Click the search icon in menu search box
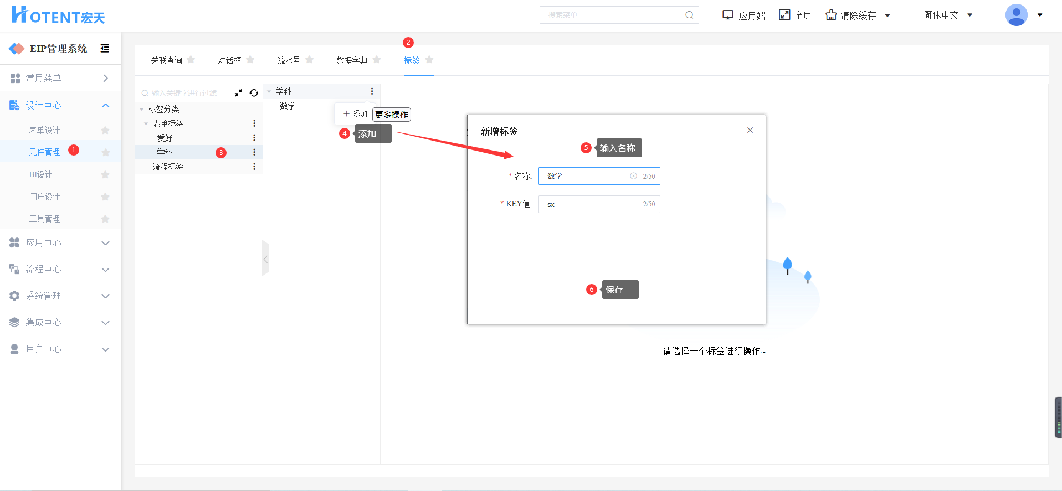 689,15
